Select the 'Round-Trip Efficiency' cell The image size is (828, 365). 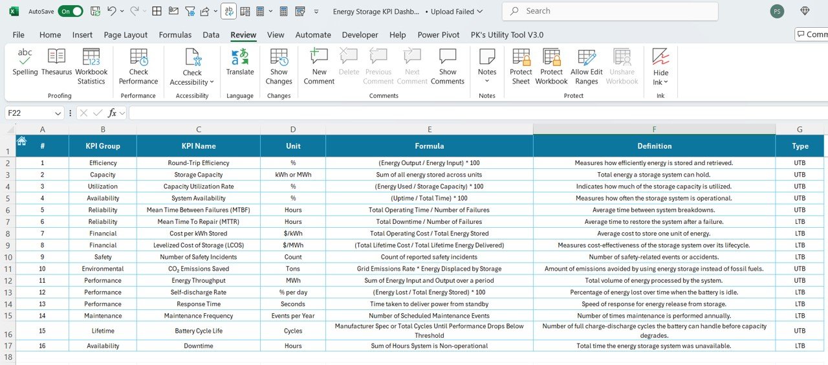[199, 163]
